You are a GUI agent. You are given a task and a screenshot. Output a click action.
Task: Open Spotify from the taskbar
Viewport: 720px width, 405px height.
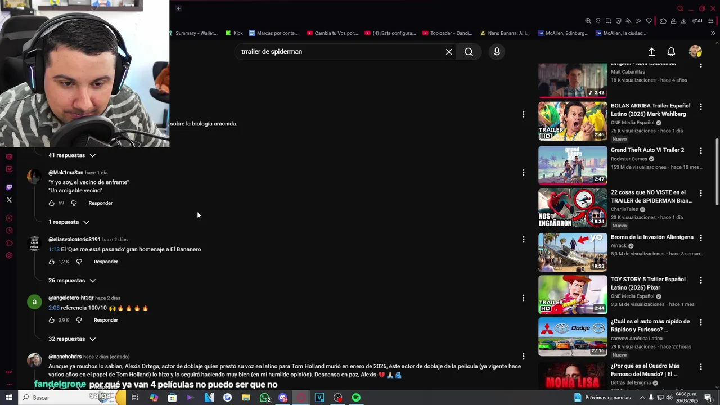[356, 398]
